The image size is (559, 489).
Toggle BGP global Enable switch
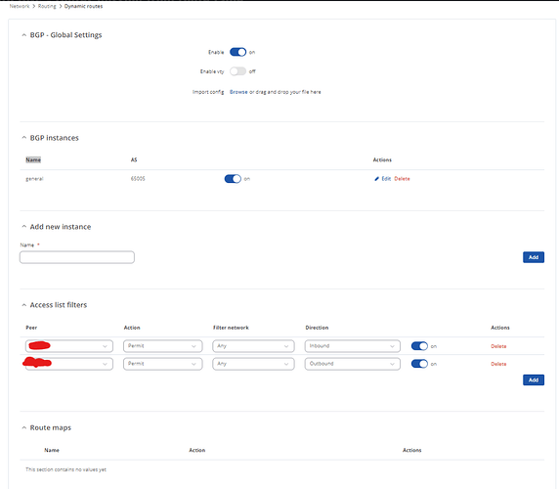coord(237,52)
